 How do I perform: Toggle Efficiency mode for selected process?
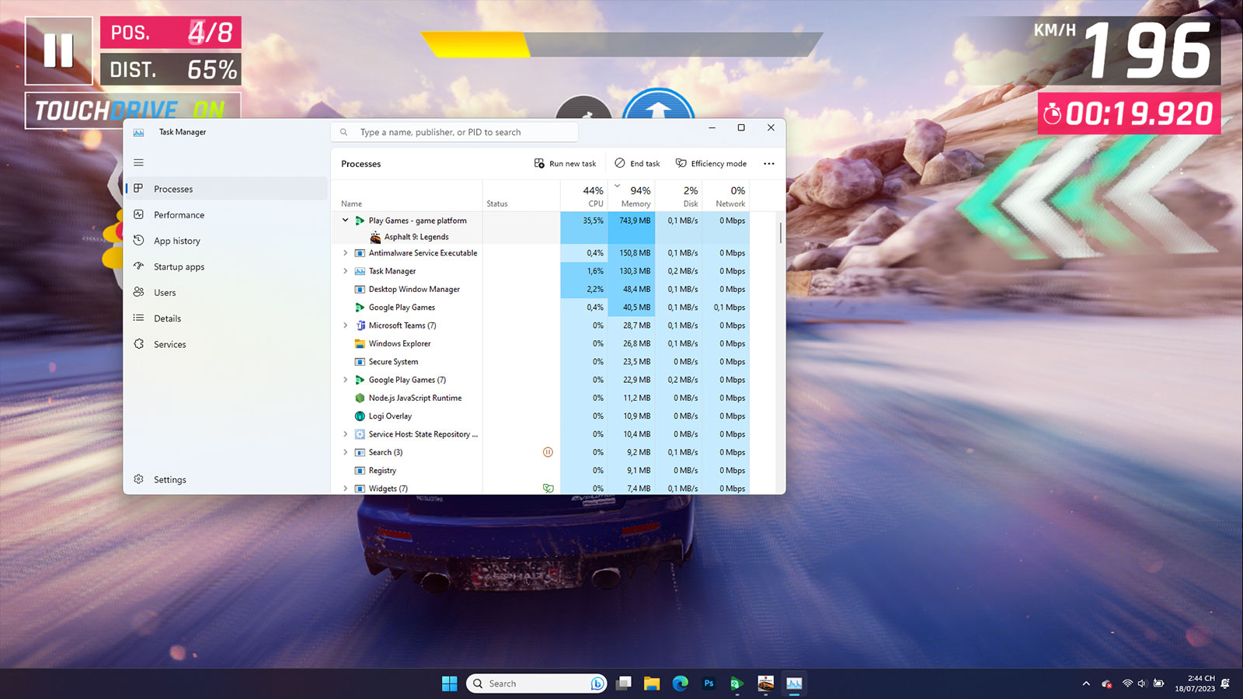pos(711,164)
